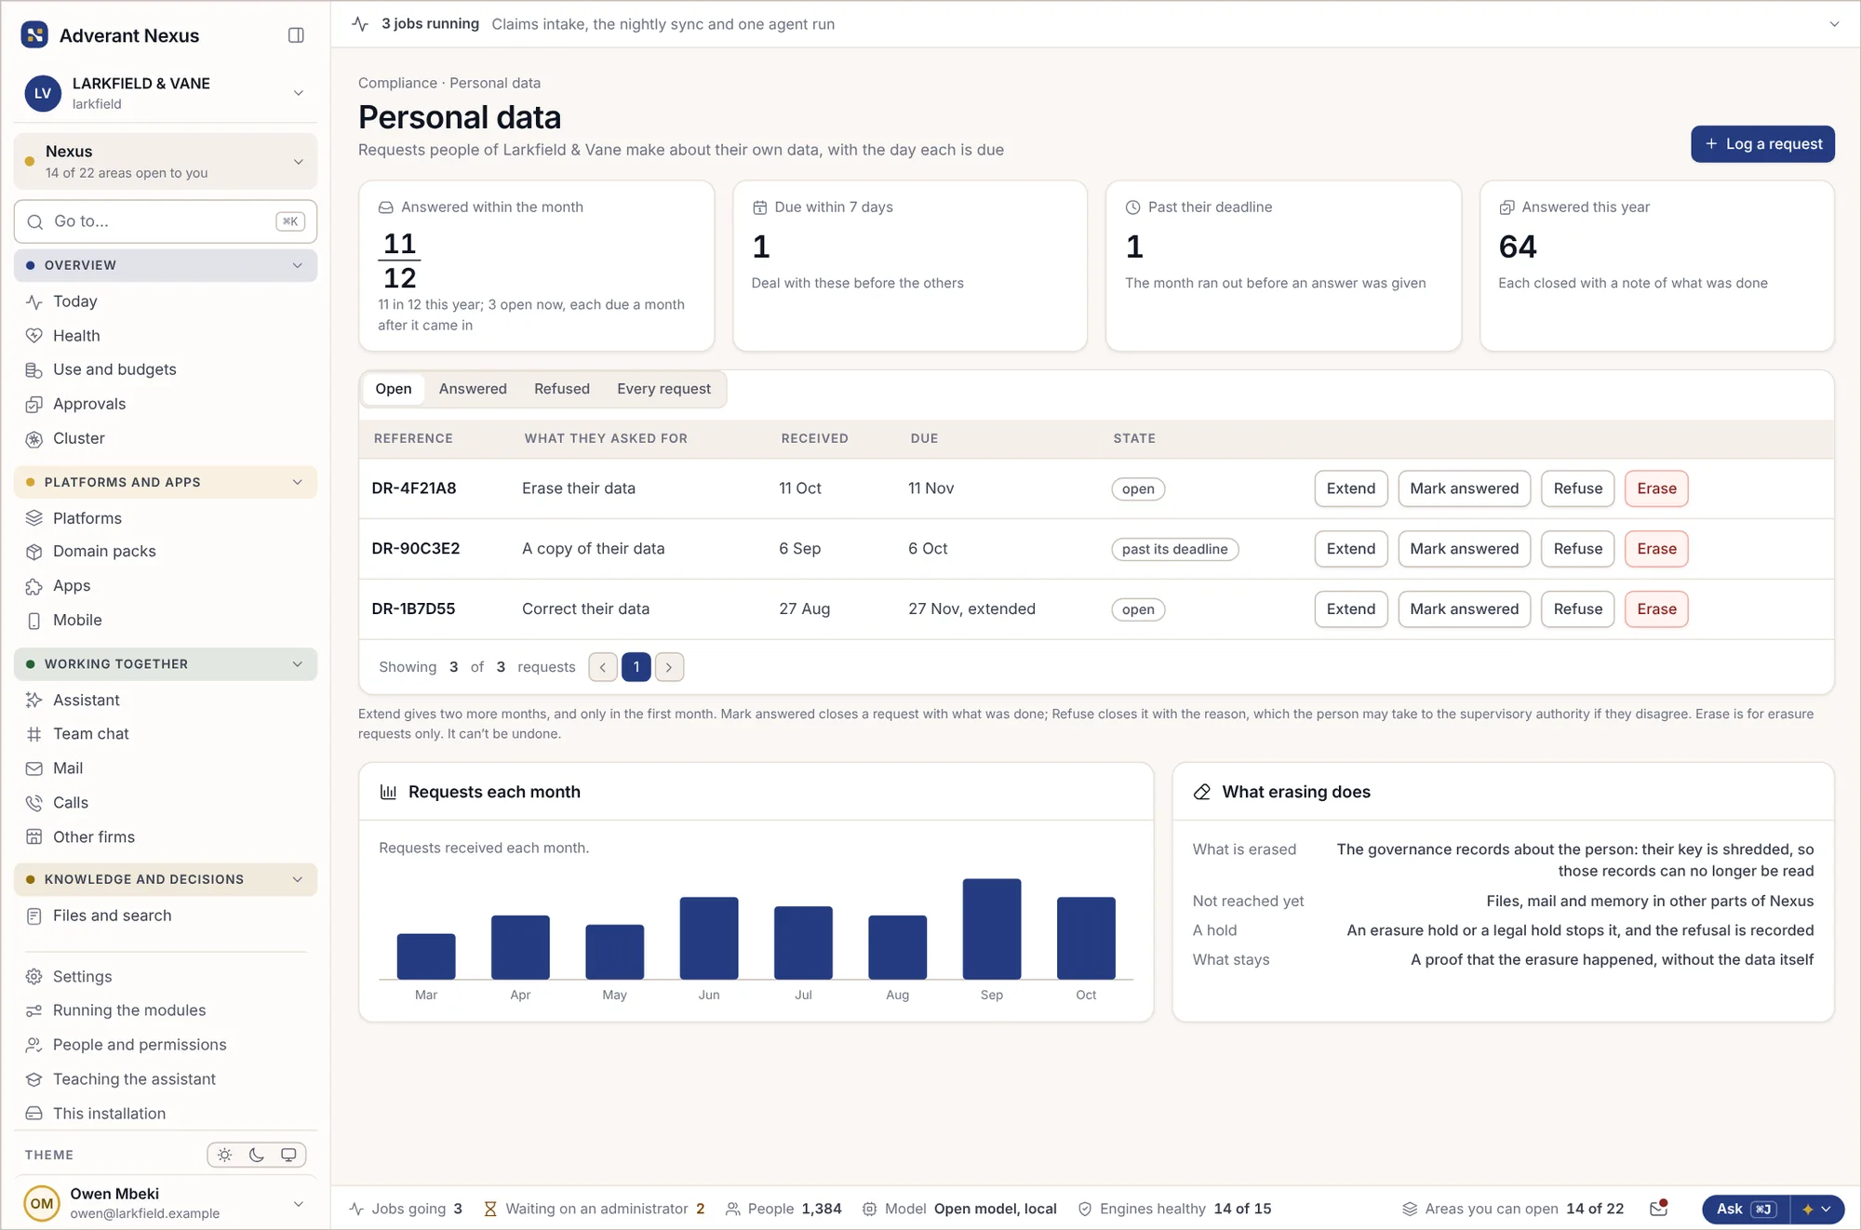The width and height of the screenshot is (1861, 1230).
Task: Switch to the system theme
Action: 288,1155
